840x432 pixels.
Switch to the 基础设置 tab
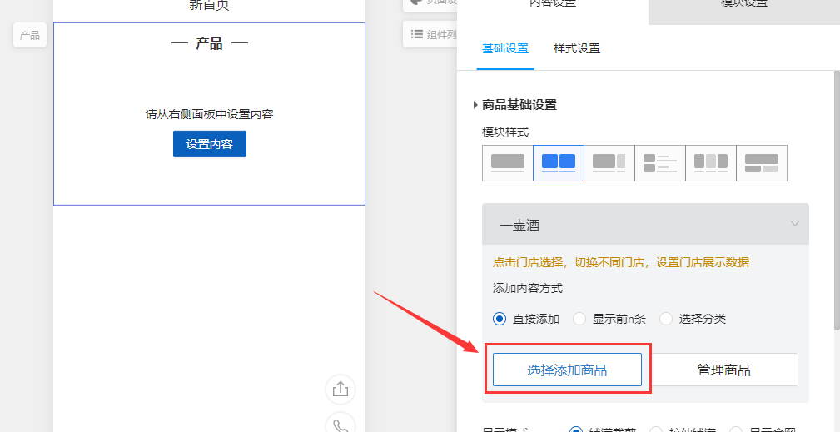tap(505, 48)
